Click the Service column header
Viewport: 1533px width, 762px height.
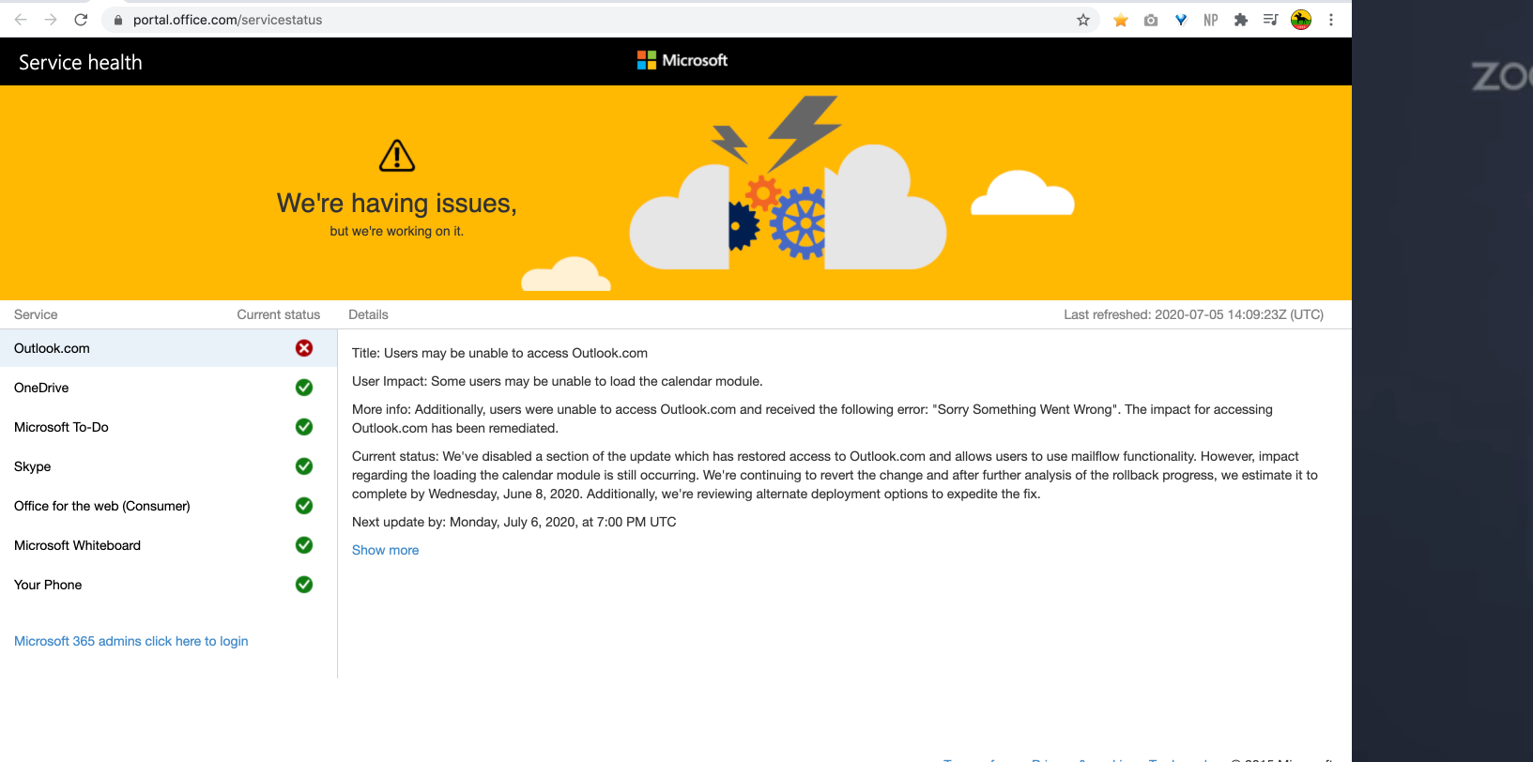pyautogui.click(x=36, y=314)
